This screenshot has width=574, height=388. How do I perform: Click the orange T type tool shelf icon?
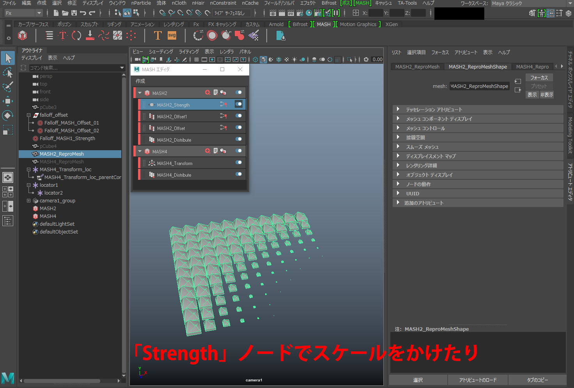click(158, 36)
